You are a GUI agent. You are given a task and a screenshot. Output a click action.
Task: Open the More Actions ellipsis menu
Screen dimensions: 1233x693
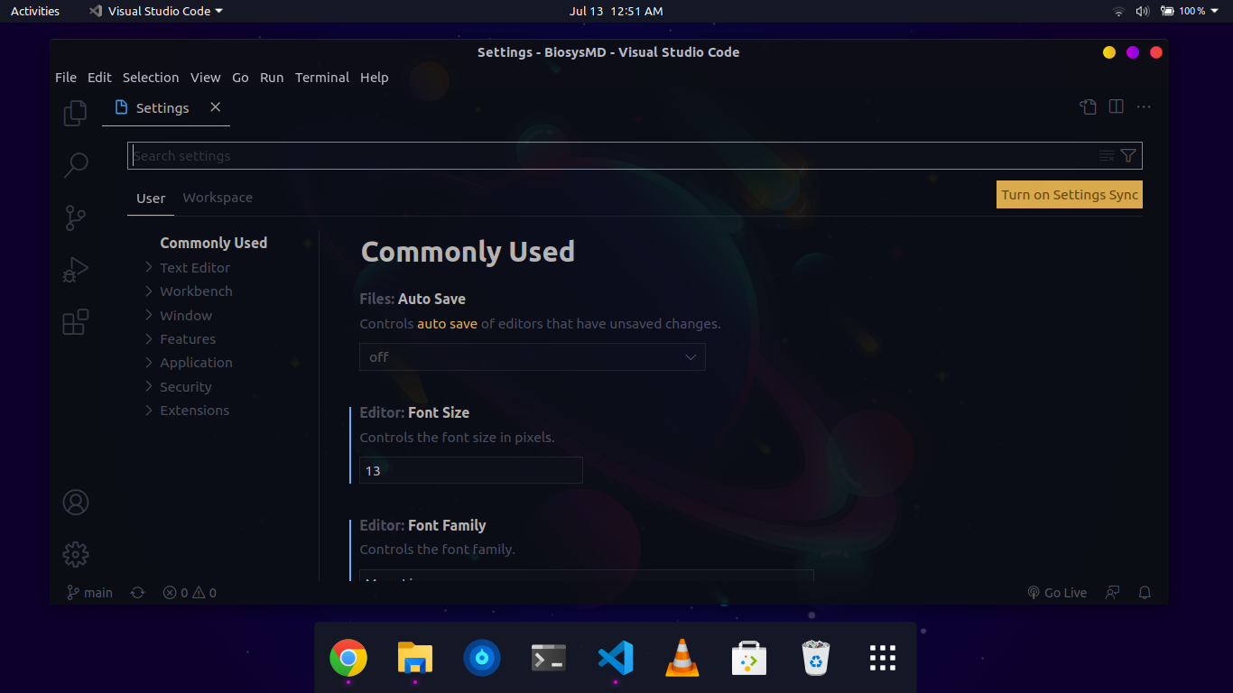click(1144, 107)
